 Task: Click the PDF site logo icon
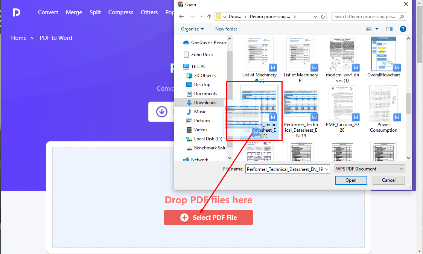17,12
